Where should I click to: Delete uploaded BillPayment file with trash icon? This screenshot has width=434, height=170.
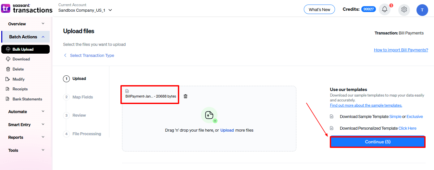click(185, 96)
